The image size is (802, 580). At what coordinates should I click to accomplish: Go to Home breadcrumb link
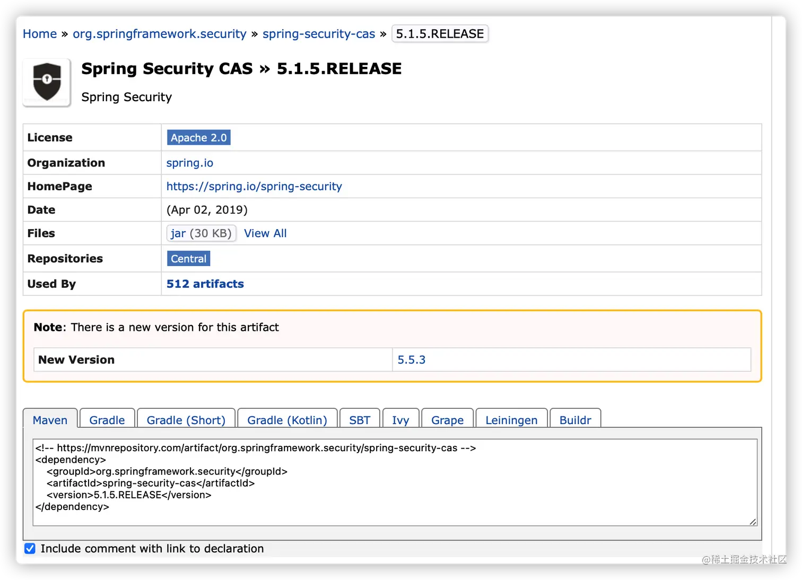(40, 34)
